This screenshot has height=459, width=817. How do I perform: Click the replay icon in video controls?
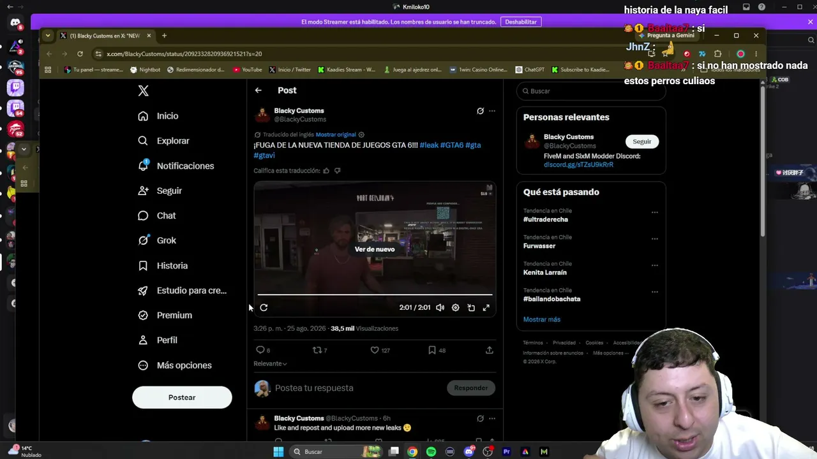264,308
